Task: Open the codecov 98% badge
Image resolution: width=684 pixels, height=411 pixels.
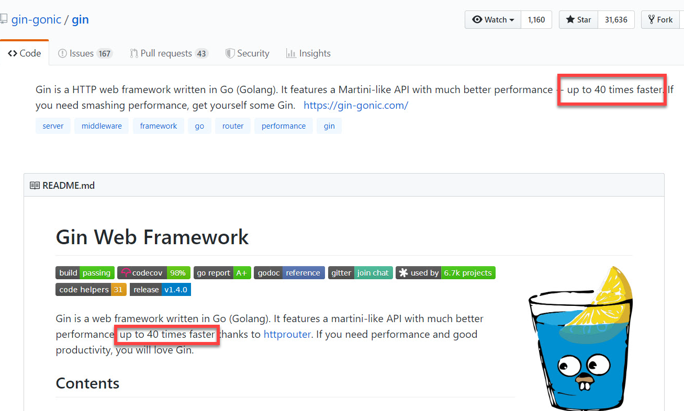Action: [x=154, y=273]
